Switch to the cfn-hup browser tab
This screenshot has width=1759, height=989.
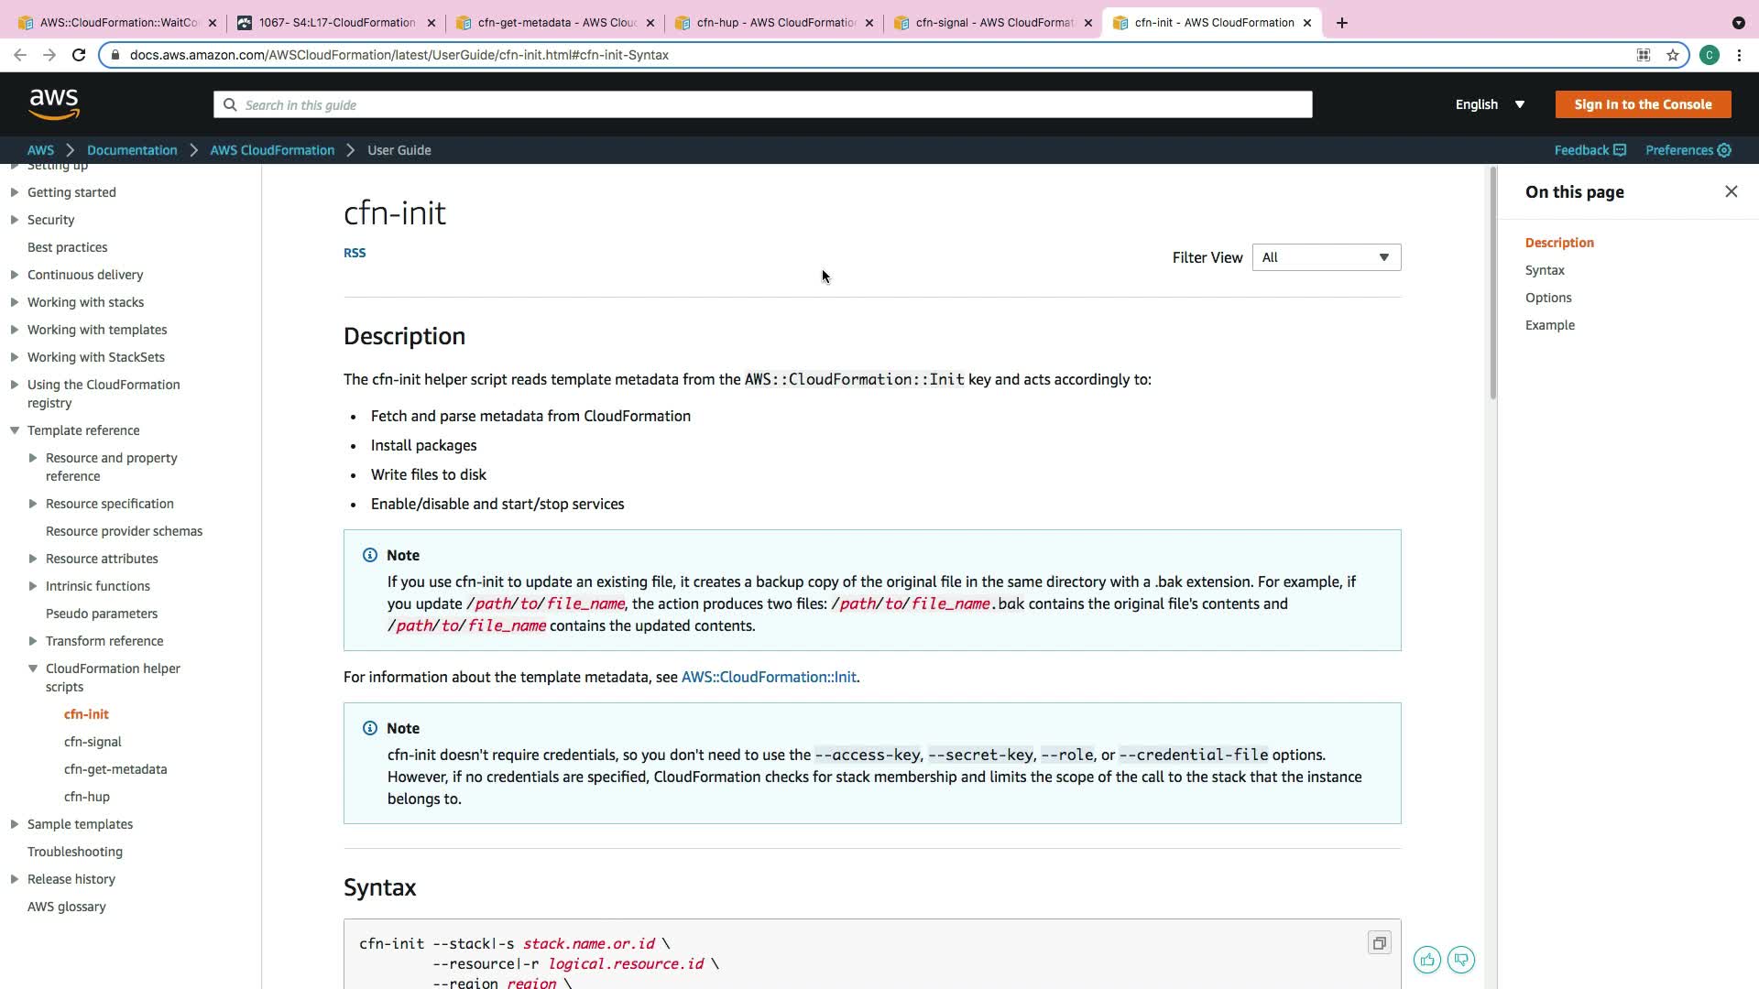click(768, 23)
